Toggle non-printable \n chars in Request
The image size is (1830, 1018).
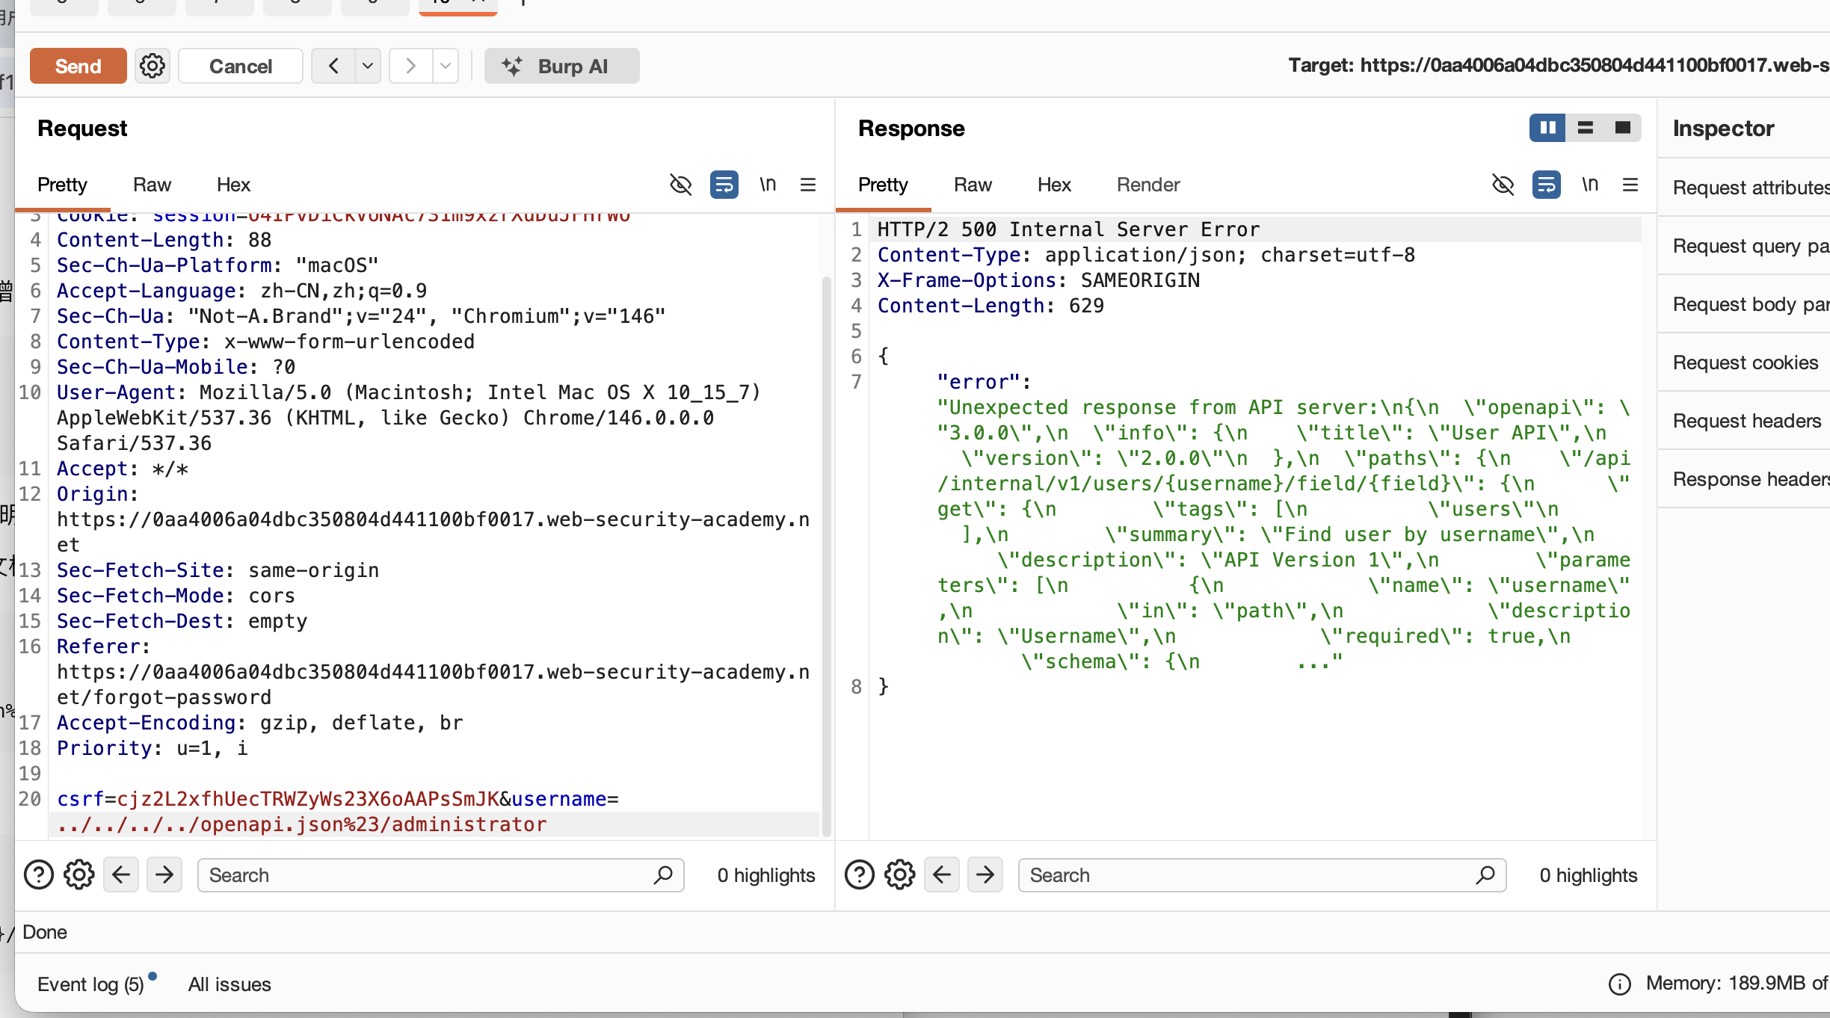click(768, 185)
